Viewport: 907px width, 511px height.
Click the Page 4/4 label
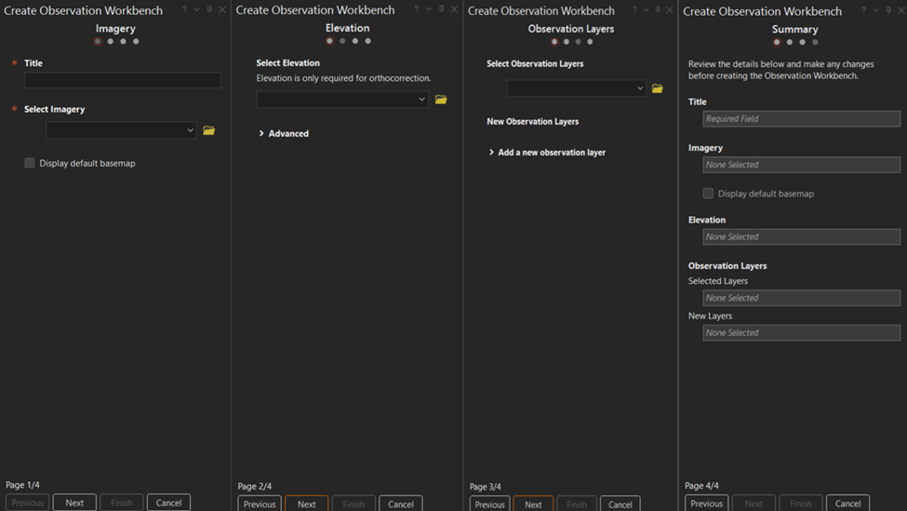701,486
